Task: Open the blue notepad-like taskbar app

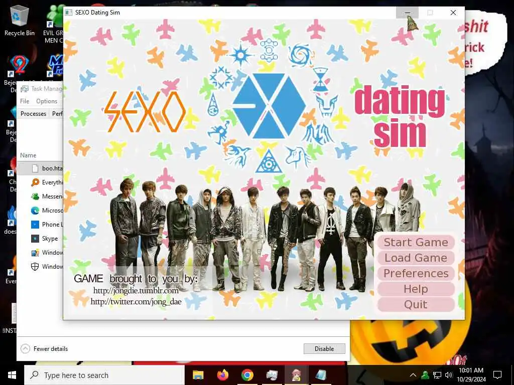Action: (321, 375)
